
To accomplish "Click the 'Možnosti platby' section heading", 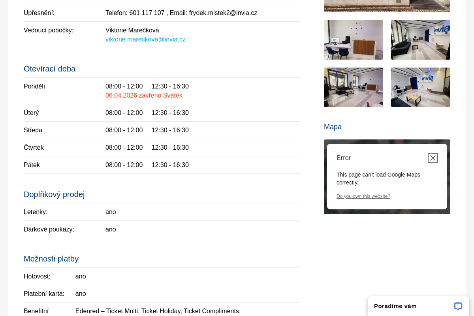I will coord(51,259).
